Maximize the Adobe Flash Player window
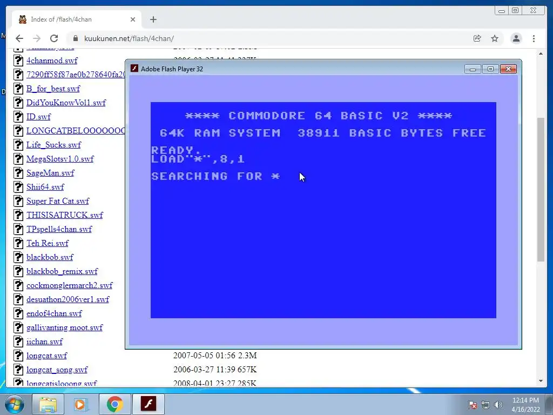The width and height of the screenshot is (553, 415). click(x=490, y=69)
